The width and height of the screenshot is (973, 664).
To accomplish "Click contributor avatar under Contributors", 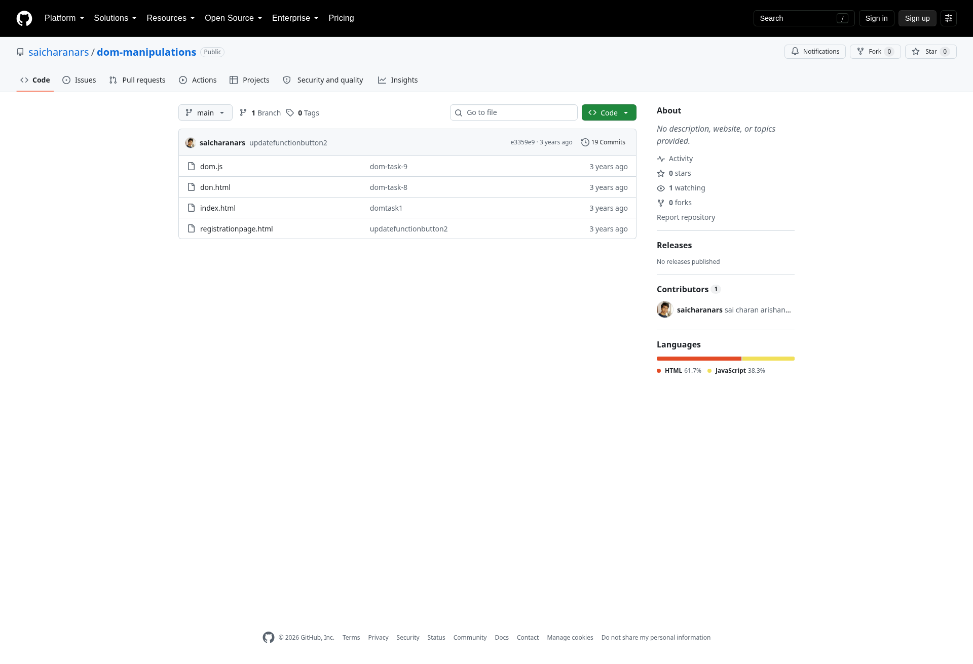I will tap(665, 309).
